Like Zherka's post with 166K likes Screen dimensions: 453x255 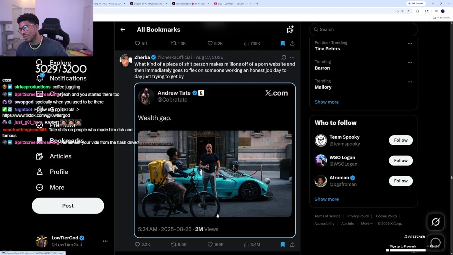pos(216,244)
